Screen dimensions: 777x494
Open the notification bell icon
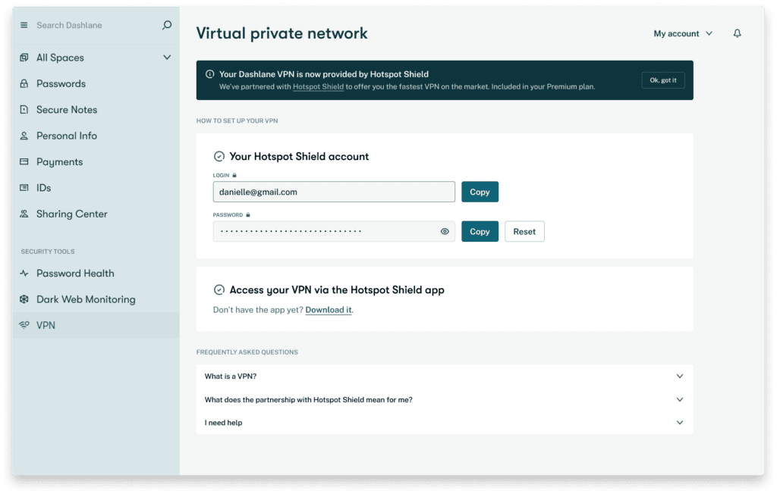(737, 33)
